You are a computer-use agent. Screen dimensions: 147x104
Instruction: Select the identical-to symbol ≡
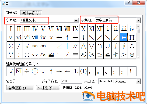[x=75, y=55]
